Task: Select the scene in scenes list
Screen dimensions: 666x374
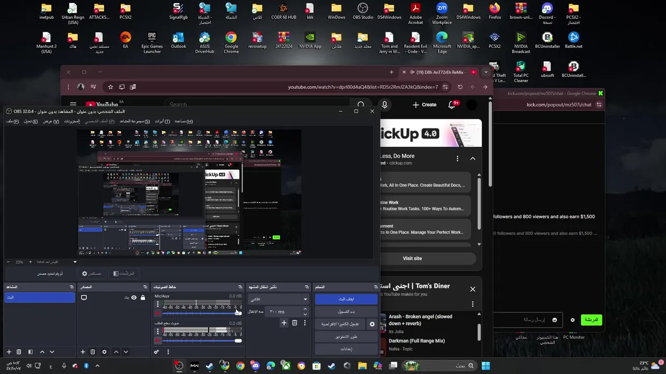Action: [x=40, y=298]
